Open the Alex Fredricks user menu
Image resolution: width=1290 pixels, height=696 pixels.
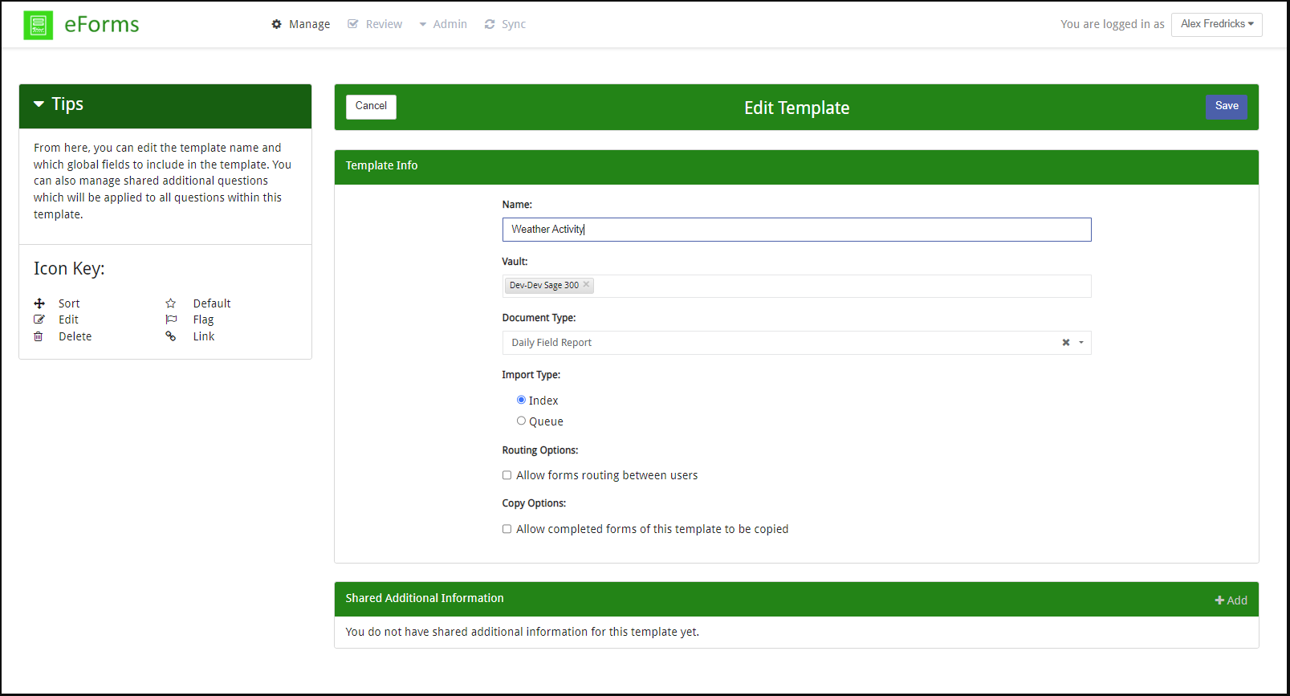(x=1216, y=24)
